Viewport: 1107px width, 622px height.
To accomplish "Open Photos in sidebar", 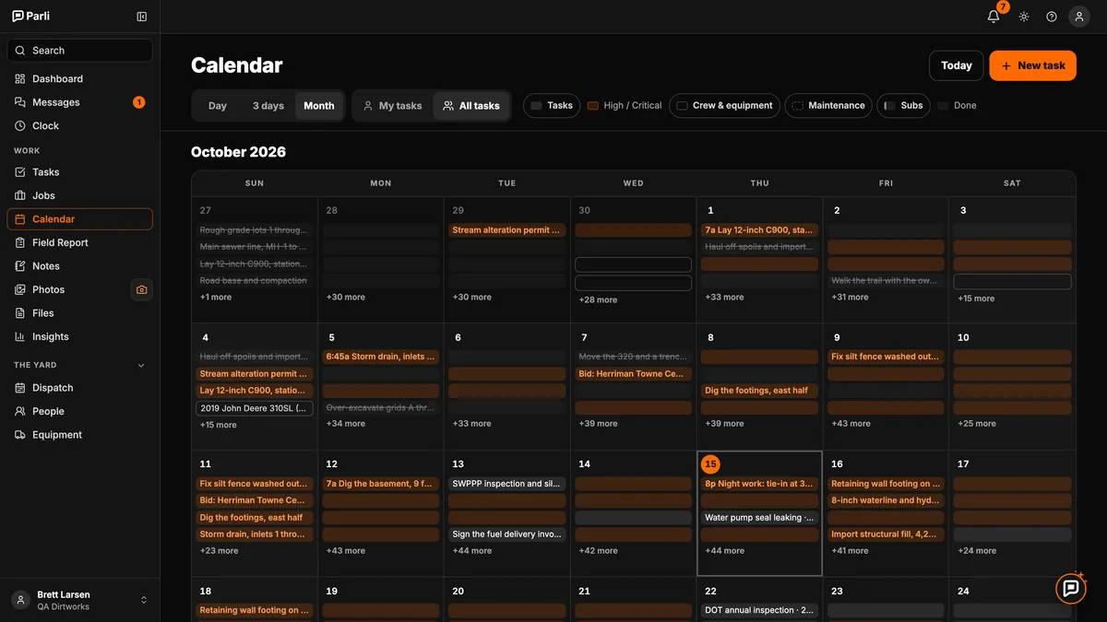I will tap(66, 289).
